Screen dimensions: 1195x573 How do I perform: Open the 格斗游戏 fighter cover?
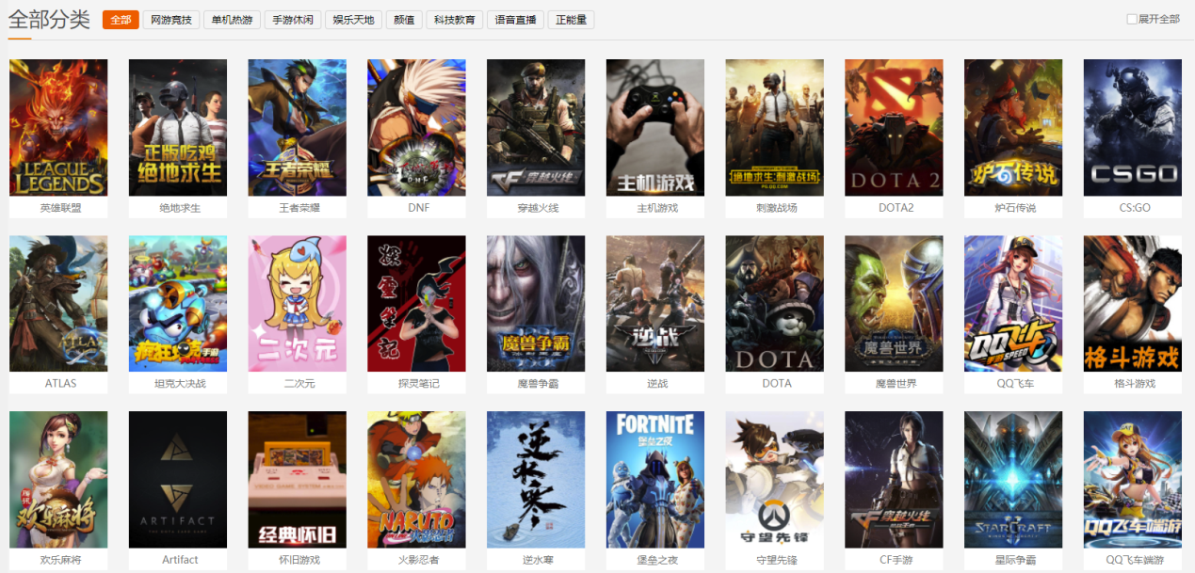[x=1133, y=304]
